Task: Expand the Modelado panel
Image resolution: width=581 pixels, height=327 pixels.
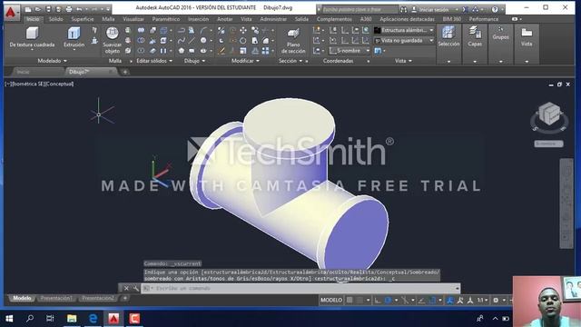Action: [53, 61]
